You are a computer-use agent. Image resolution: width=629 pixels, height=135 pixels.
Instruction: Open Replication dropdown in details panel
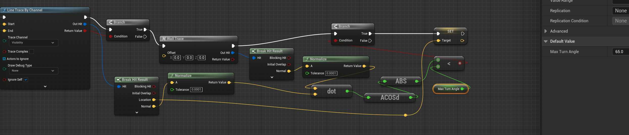tap(620, 11)
